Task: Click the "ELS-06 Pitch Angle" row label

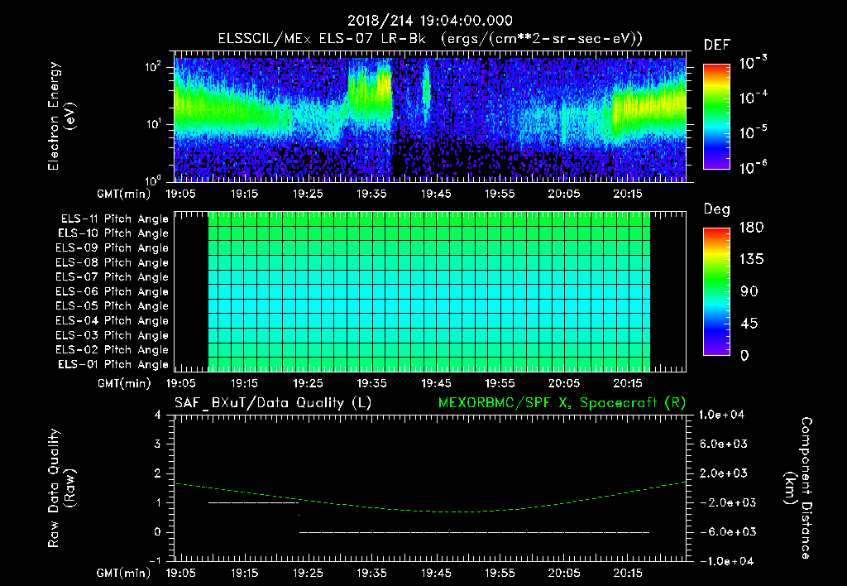Action: (x=112, y=291)
